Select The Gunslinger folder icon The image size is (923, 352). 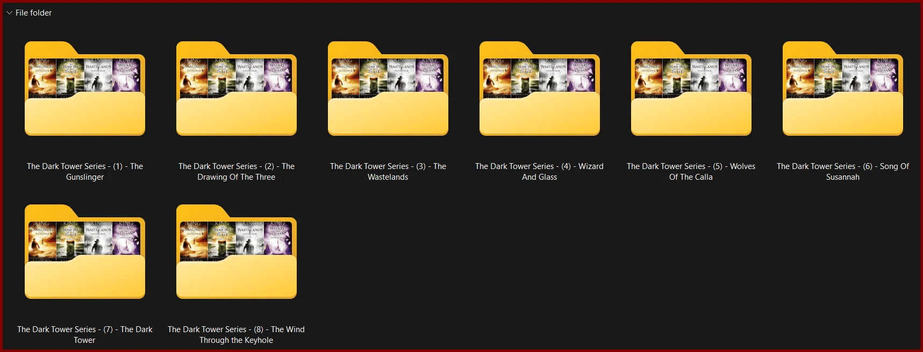pos(85,89)
